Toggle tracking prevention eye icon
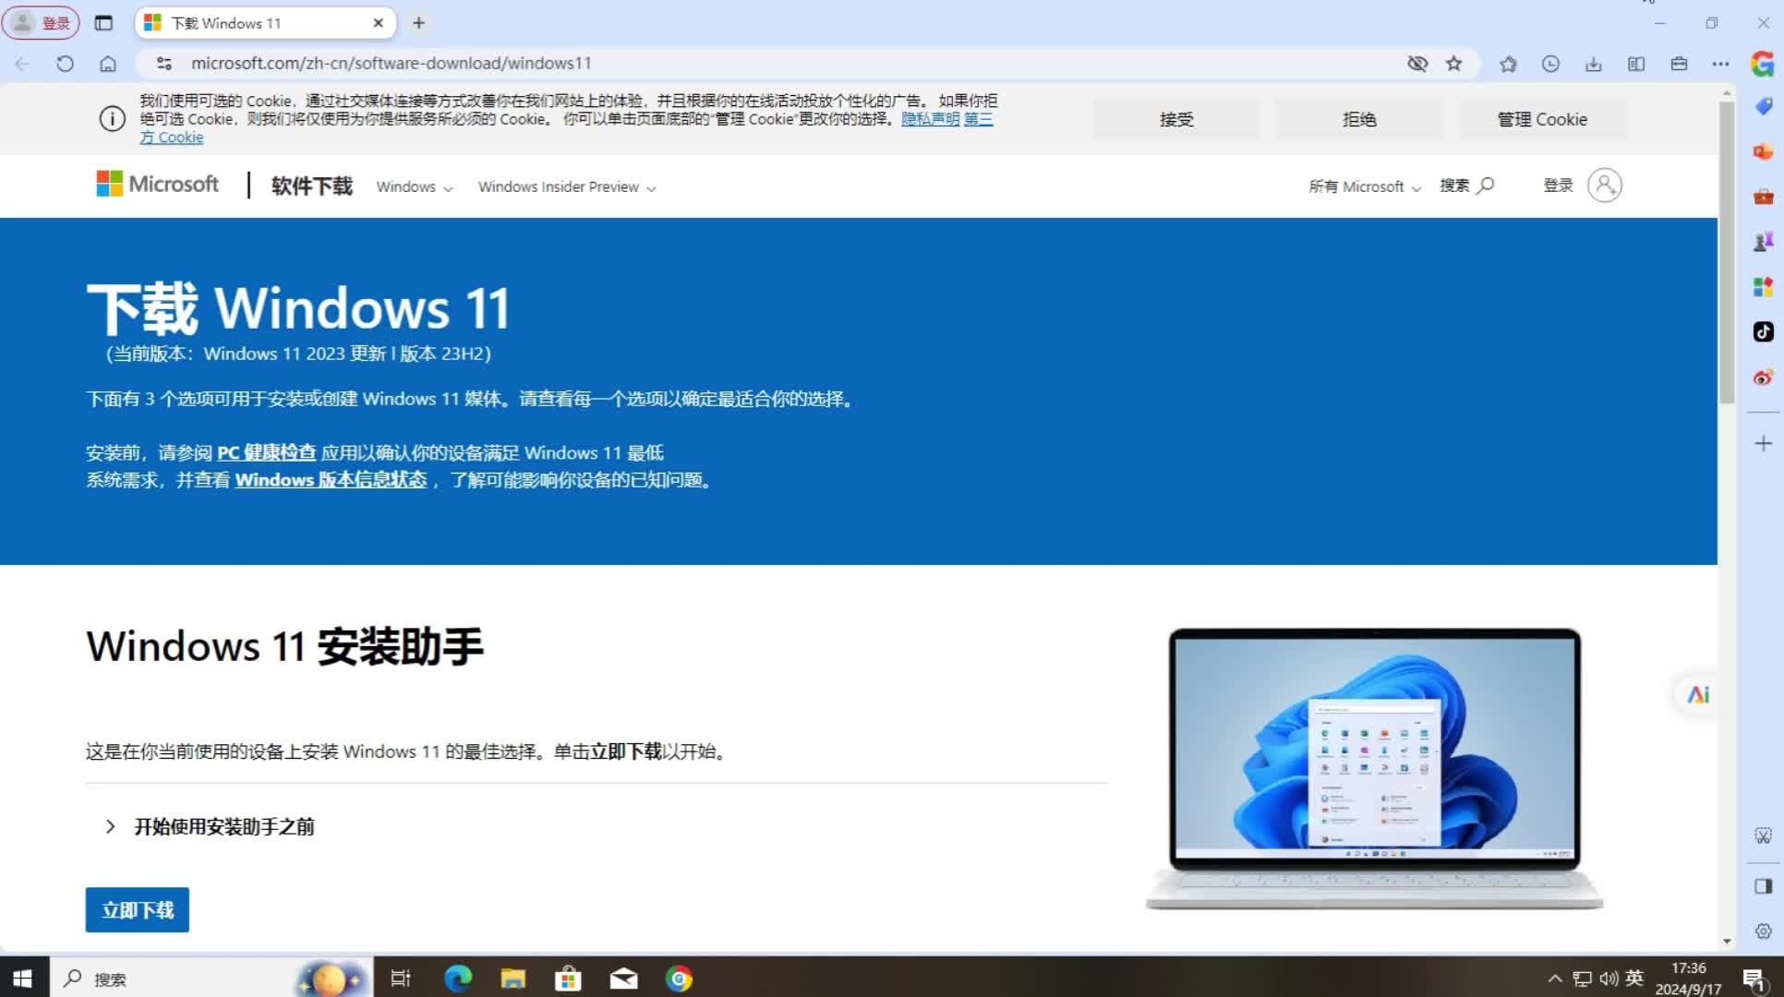This screenshot has width=1784, height=997. 1416,64
